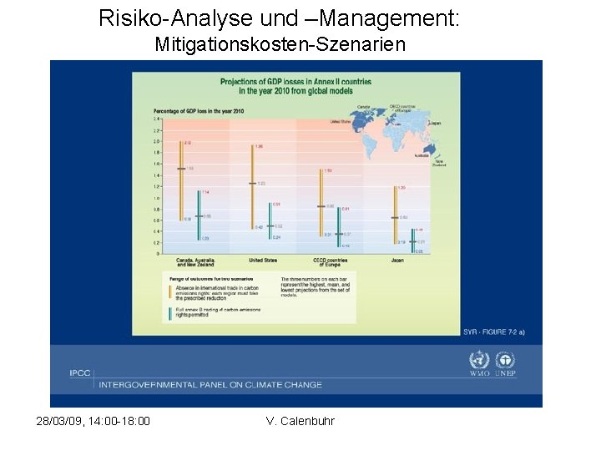Click the legend text 'Absence in international trade in carbon'
Image resolution: width=601 pixels, height=451 pixels.
[217, 288]
